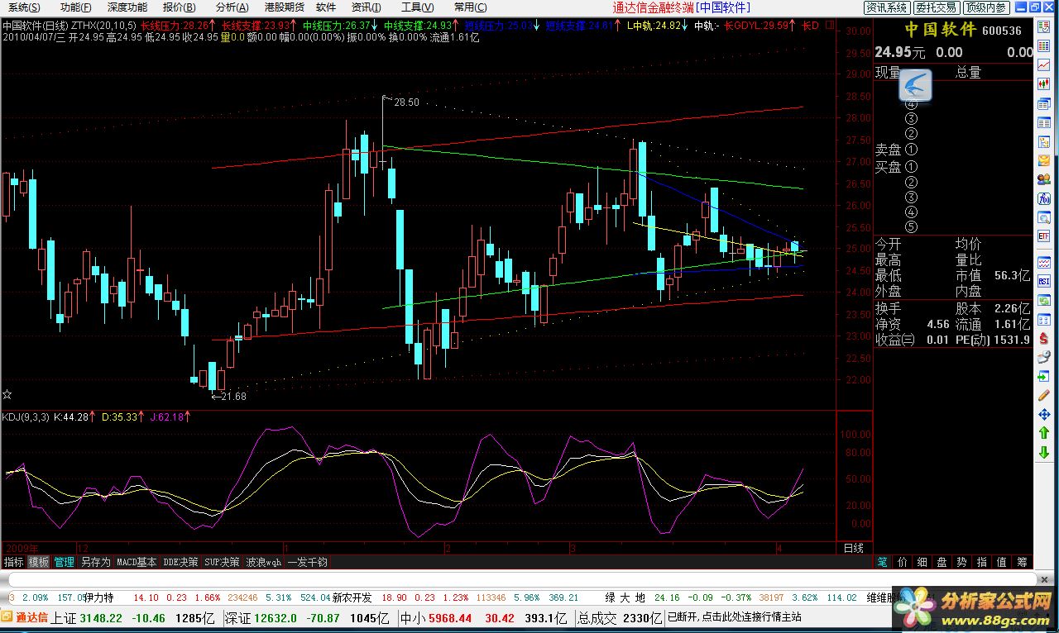Open the candlestick K-line sidebar icon

(x=1044, y=83)
